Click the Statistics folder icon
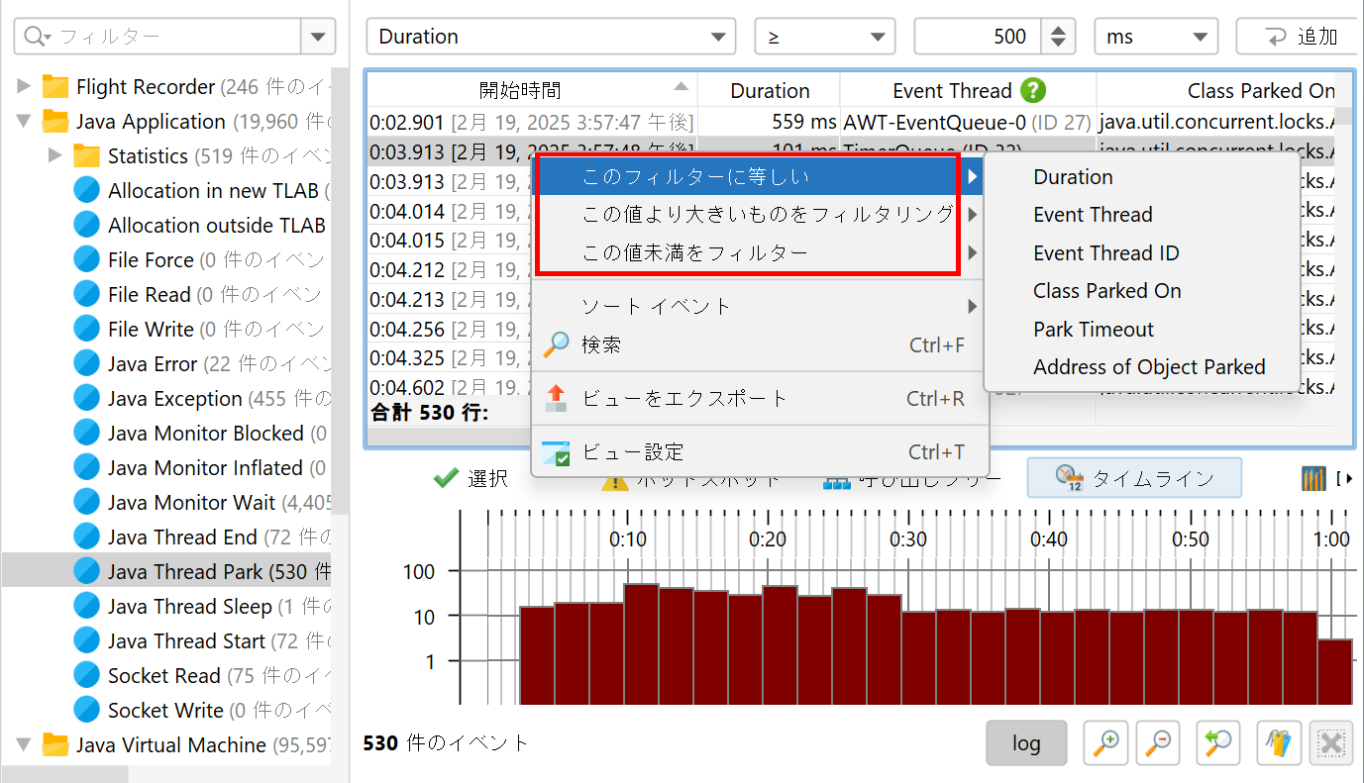Image resolution: width=1364 pixels, height=783 pixels. (87, 156)
